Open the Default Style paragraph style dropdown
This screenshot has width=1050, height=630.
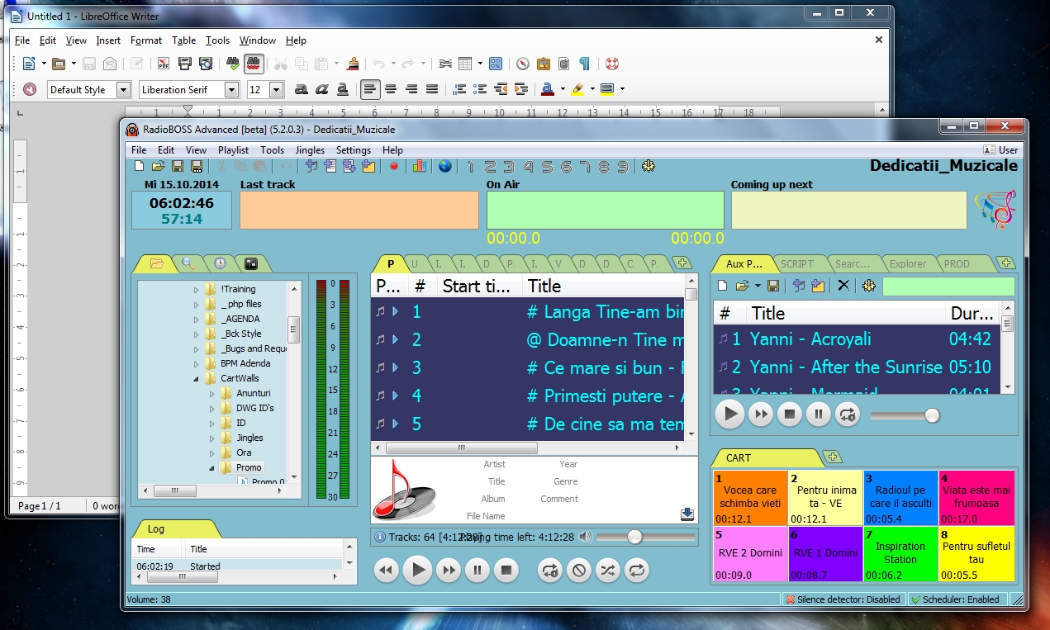pos(124,89)
